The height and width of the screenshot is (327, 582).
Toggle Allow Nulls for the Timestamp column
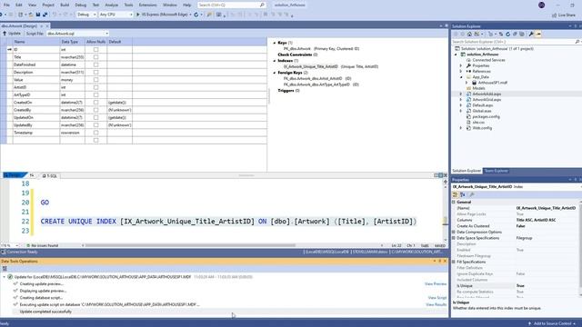point(95,133)
